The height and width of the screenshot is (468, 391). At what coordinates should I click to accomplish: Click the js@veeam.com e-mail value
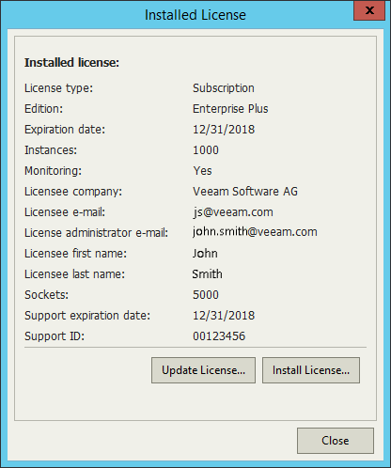pos(233,212)
